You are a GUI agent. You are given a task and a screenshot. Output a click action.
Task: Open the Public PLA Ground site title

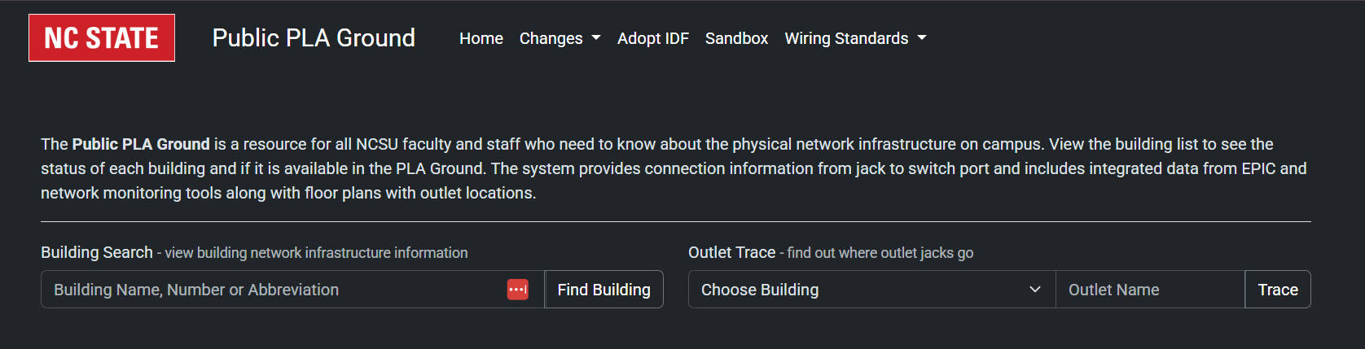[314, 38]
